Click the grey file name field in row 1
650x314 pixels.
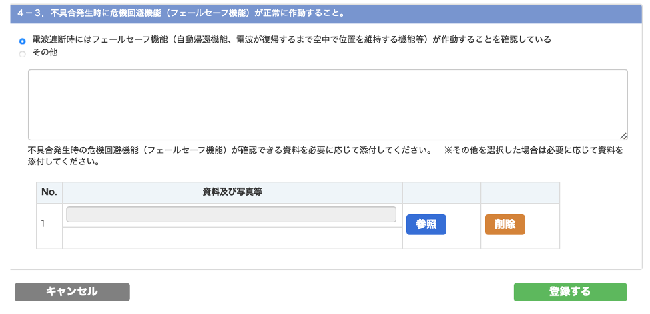pyautogui.click(x=231, y=214)
